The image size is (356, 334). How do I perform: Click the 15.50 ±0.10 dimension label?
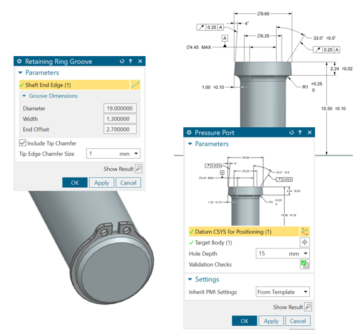(333, 108)
